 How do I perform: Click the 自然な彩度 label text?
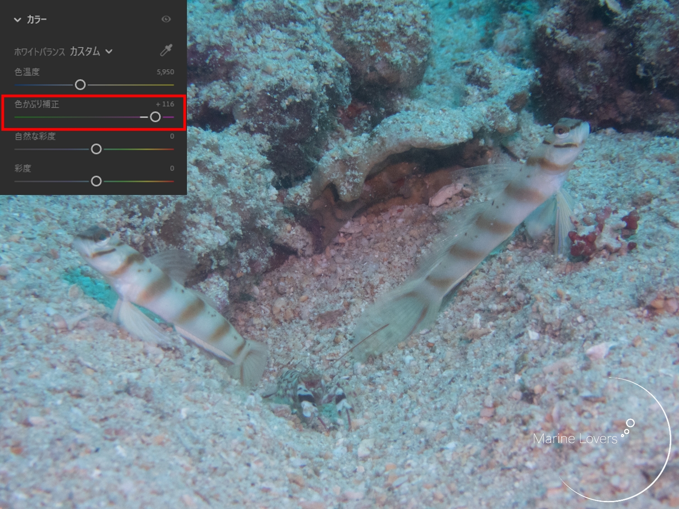click(x=35, y=136)
